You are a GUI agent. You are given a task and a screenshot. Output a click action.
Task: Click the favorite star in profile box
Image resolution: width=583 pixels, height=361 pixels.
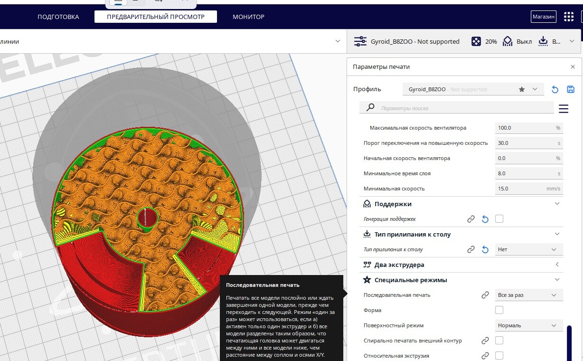click(x=522, y=89)
